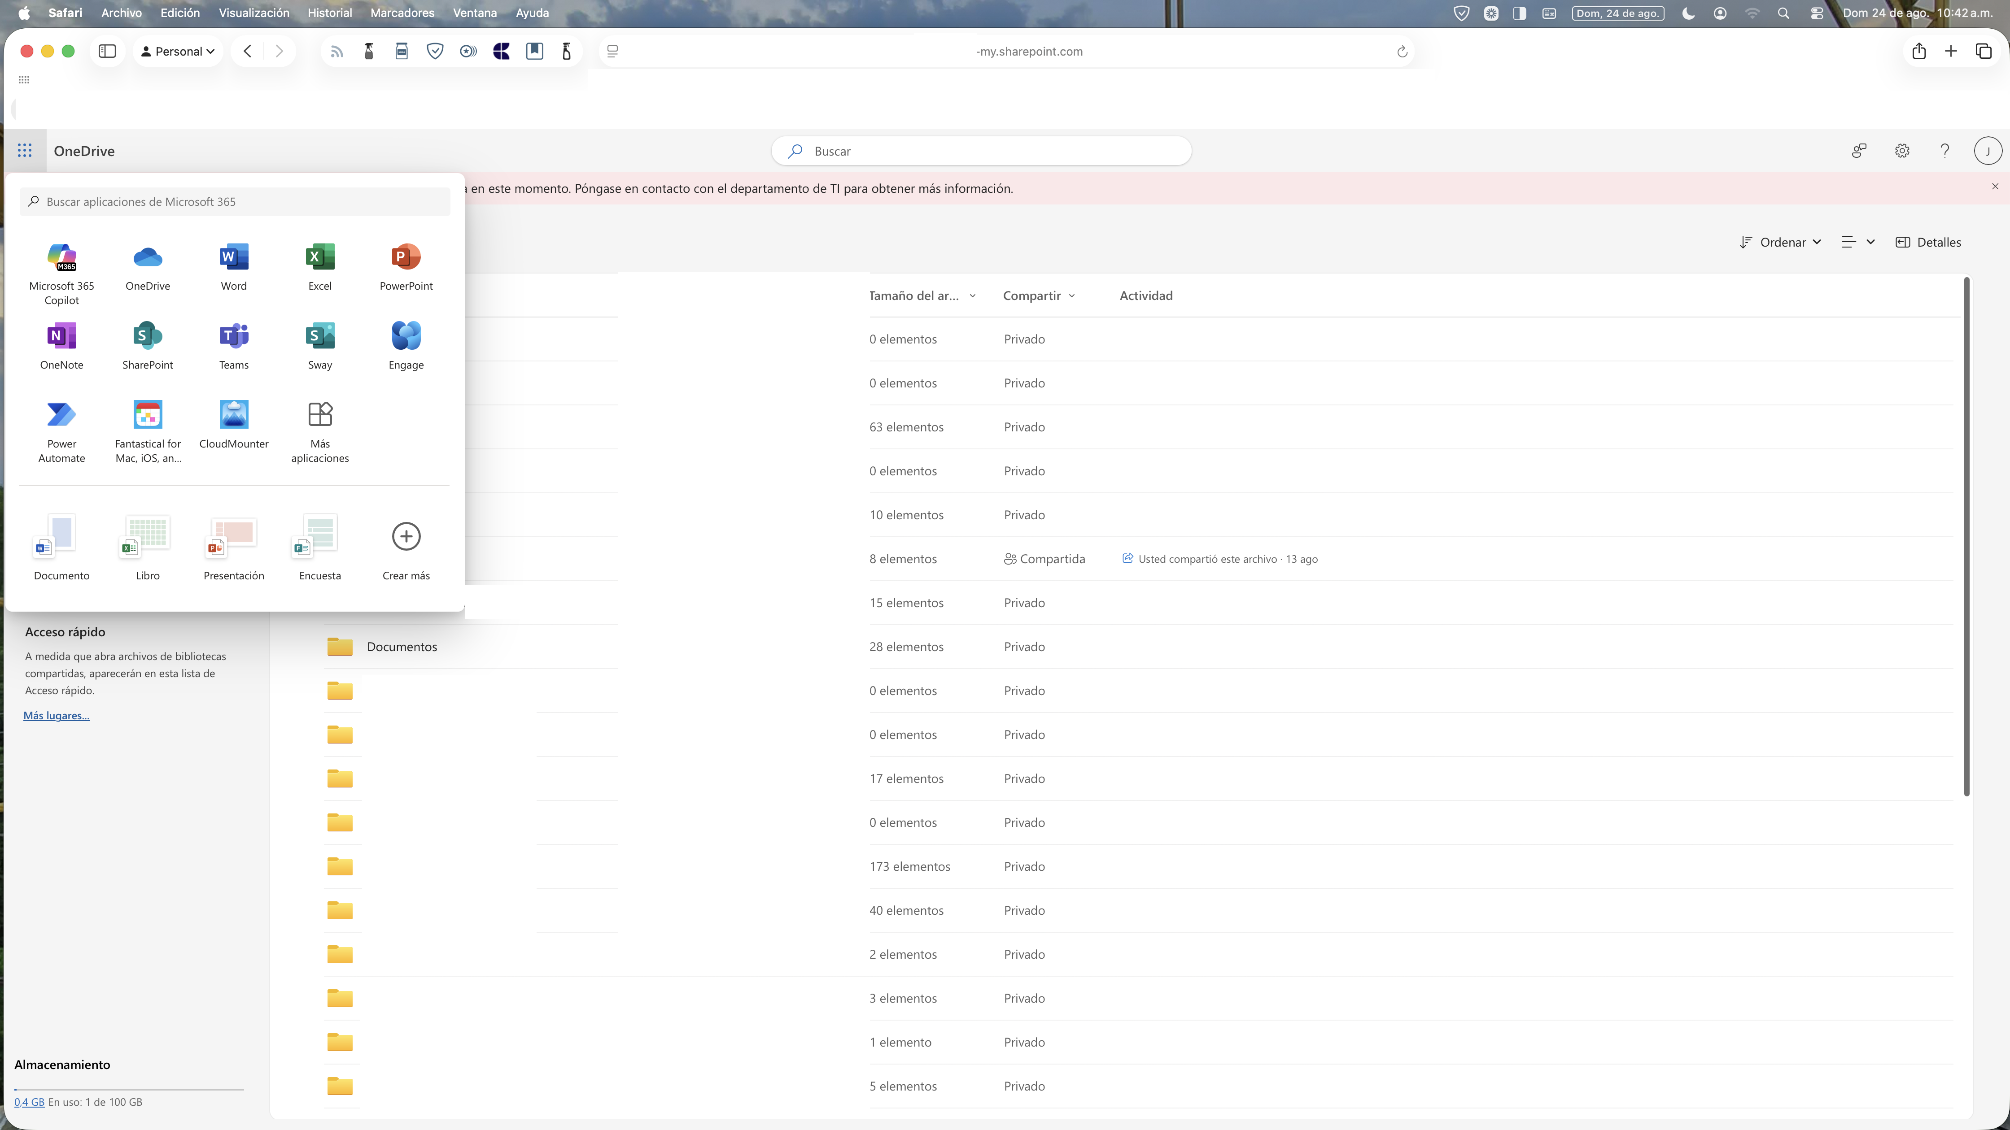Image resolution: width=2010 pixels, height=1130 pixels.
Task: Launch Excel from app launcher
Action: click(320, 267)
